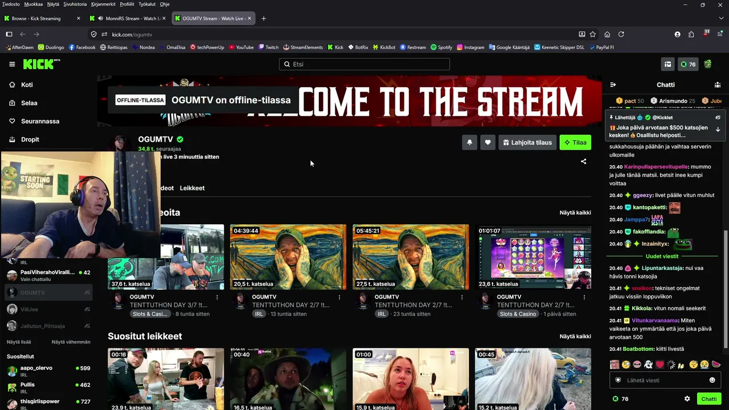Bookmark this page with star icon
This screenshot has width=729, height=410.
pyautogui.click(x=592, y=34)
